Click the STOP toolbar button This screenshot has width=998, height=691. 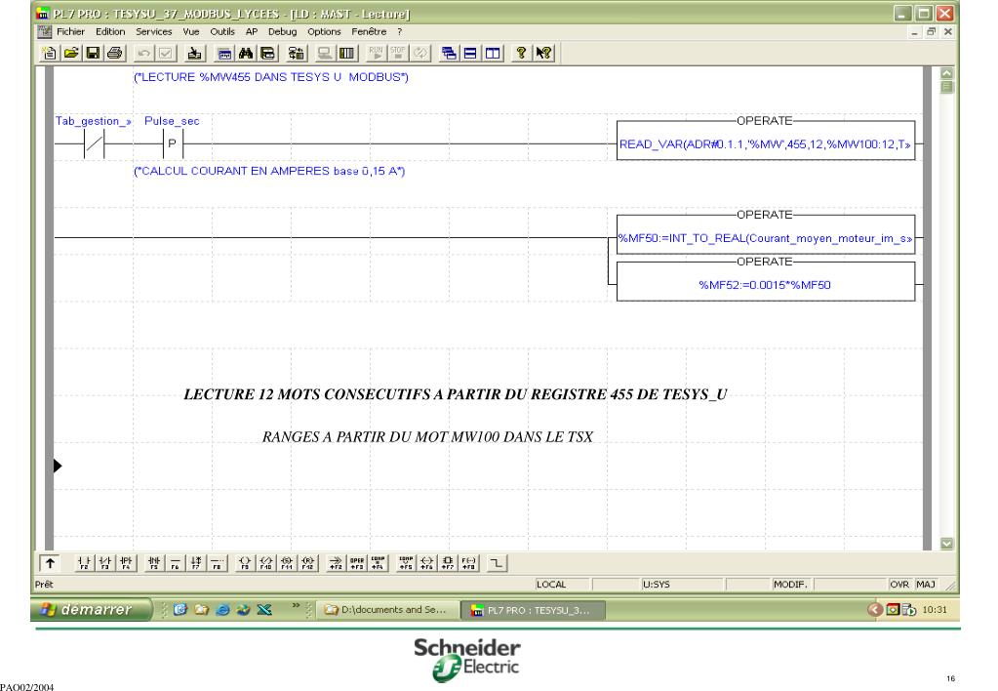pyautogui.click(x=398, y=54)
